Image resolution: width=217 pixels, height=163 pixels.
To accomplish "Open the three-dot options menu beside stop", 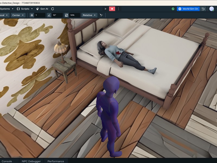I will pos(118,9).
